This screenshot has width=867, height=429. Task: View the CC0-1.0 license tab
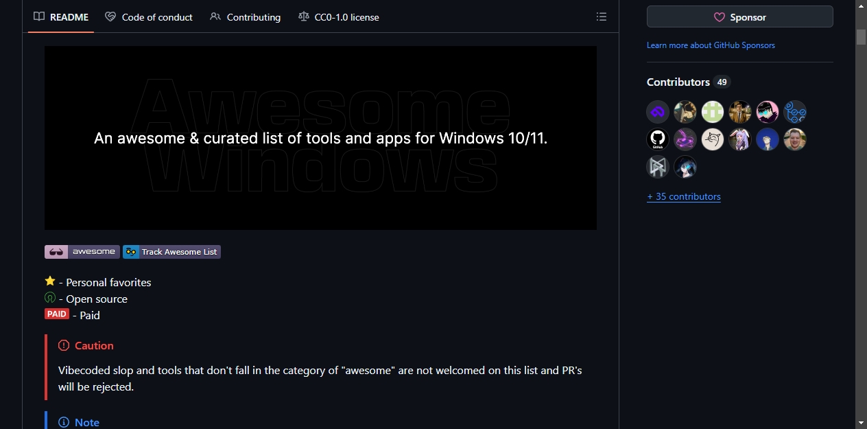[339, 17]
